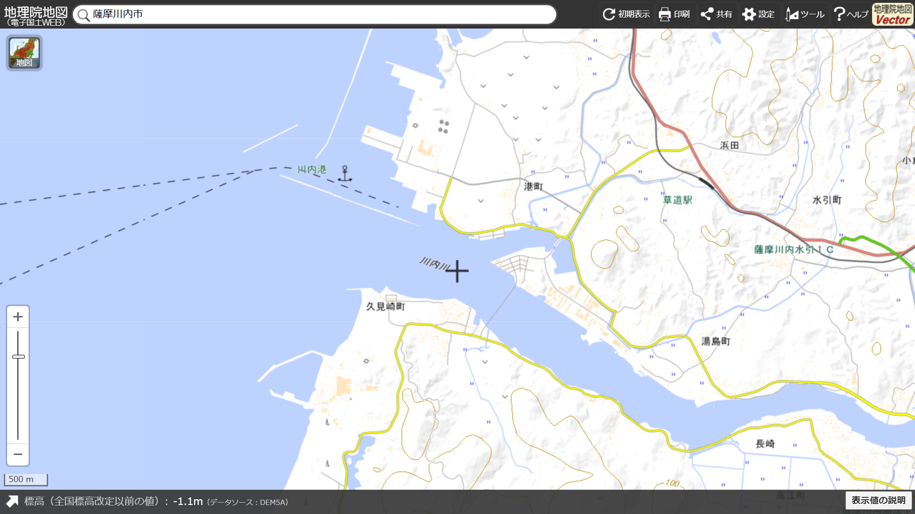Screen dimensions: 915x514
Task: Zoom out with the minus button
Action: click(x=18, y=455)
